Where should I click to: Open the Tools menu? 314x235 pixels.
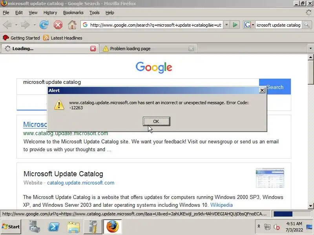[x=95, y=13]
